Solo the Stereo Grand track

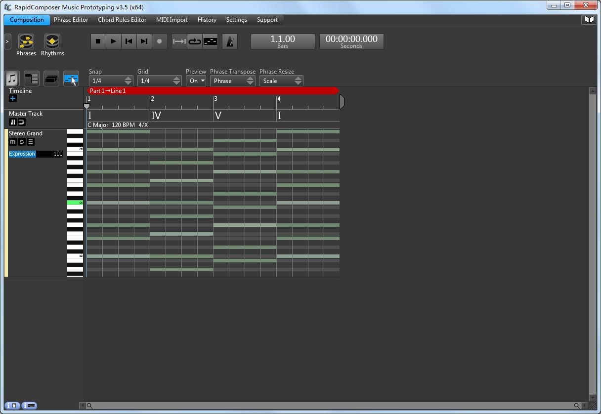tap(21, 142)
